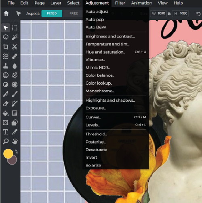
Task: Select the Color replace brush tool
Action: tap(15, 104)
